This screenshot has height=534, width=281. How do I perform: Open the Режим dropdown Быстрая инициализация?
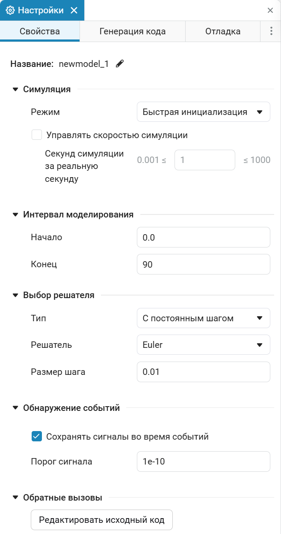204,112
